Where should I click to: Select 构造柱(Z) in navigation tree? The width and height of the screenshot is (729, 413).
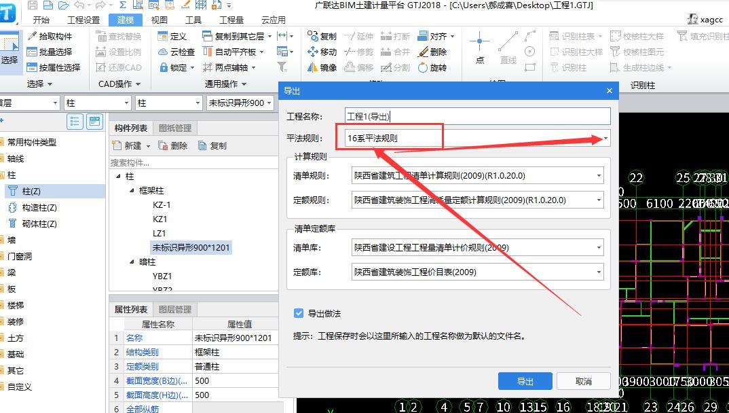(x=39, y=207)
